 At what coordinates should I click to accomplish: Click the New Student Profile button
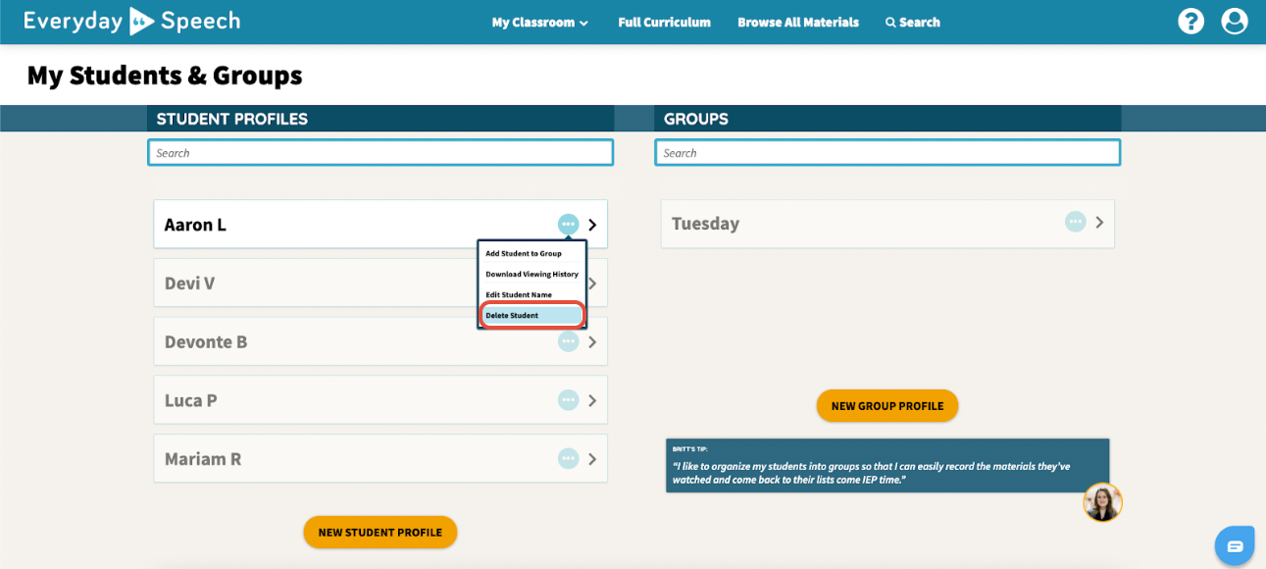point(380,532)
